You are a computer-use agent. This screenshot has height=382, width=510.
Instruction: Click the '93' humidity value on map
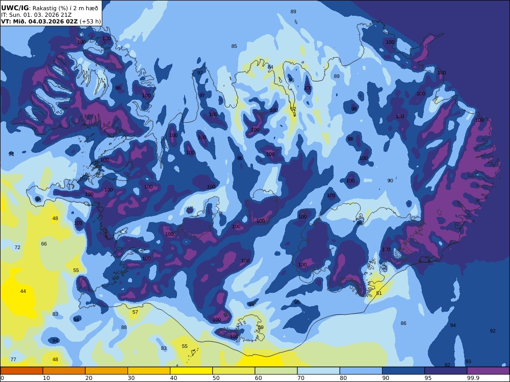coord(468,361)
